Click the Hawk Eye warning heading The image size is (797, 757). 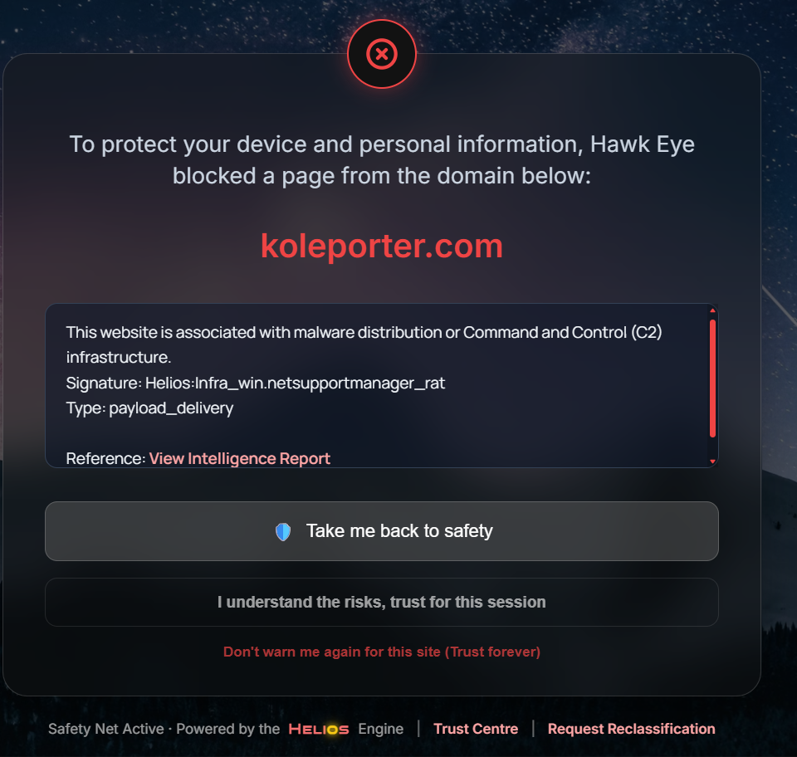[x=382, y=159]
